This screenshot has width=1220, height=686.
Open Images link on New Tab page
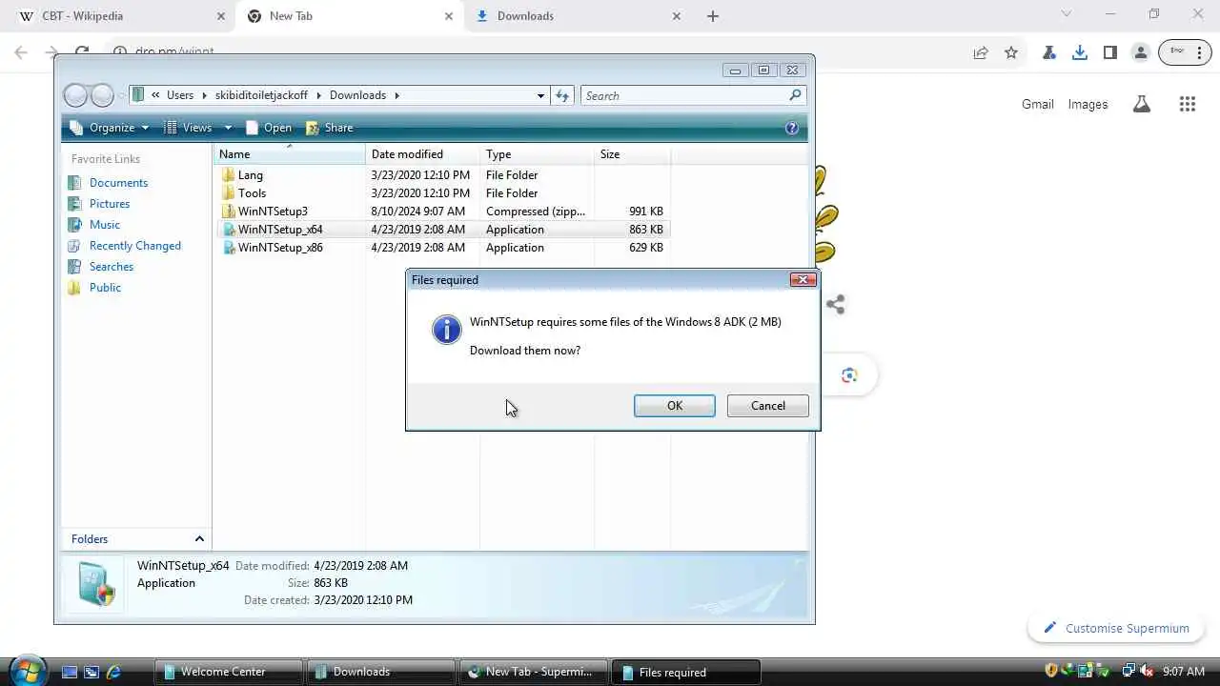point(1088,105)
